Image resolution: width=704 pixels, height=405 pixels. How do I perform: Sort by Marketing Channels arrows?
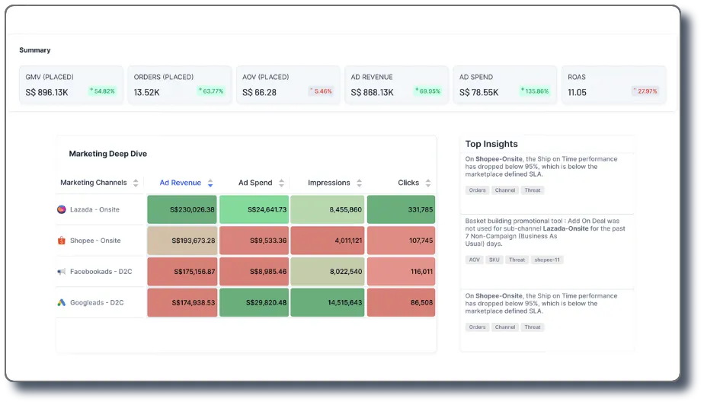(x=136, y=183)
